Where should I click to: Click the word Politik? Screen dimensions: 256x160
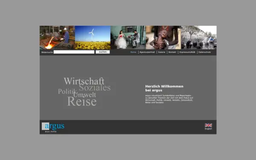pyautogui.click(x=67, y=91)
